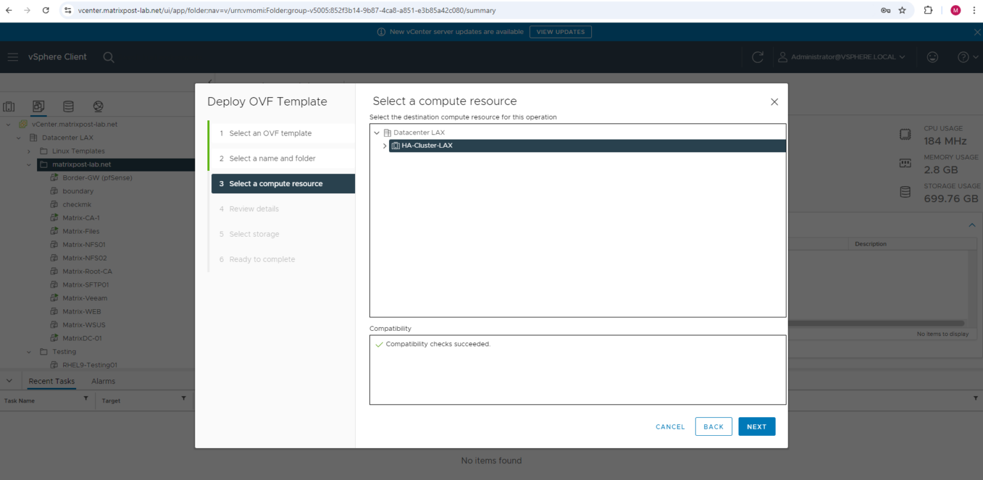Screen dimensions: 983x480
Task: Select the Storage inventory icon
Action: (68, 106)
